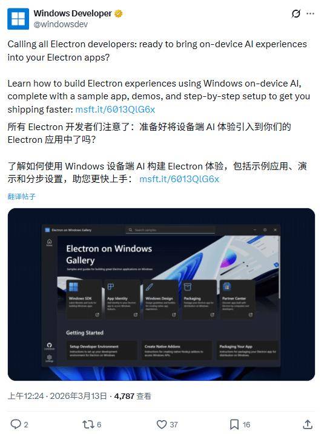Click the 翻译帖子 translate post link
This screenshot has width=324, height=434.
22,196
